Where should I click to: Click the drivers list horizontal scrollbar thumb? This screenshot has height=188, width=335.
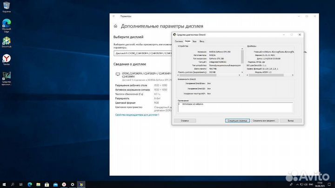pos(266,75)
